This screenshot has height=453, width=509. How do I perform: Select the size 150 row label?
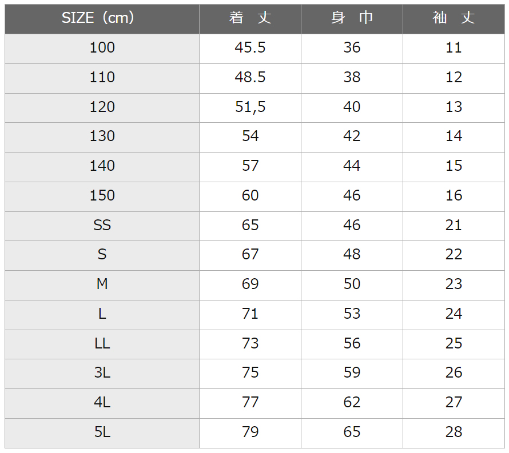click(x=102, y=197)
